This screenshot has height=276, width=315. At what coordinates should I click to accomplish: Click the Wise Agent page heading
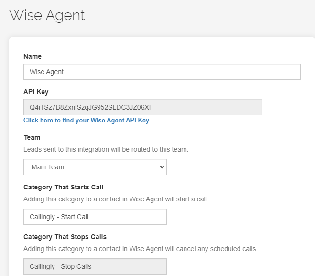point(47,15)
